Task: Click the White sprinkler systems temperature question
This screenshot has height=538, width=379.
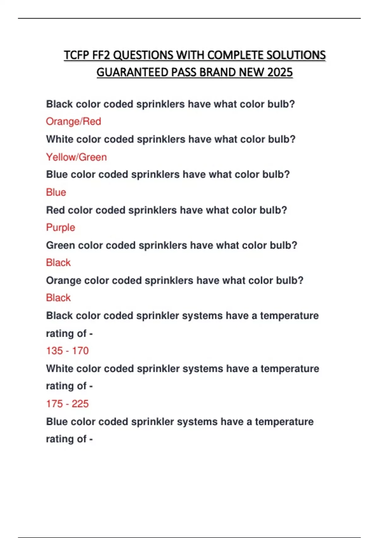Action: 183,377
